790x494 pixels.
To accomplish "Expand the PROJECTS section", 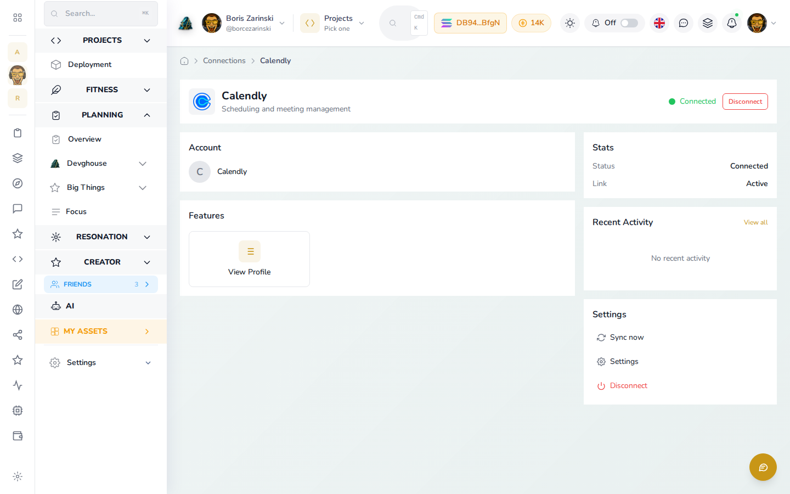I will [x=101, y=41].
